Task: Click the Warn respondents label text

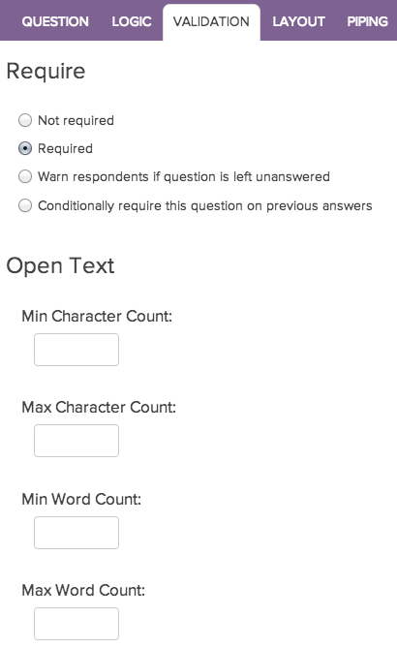Action: [x=184, y=177]
